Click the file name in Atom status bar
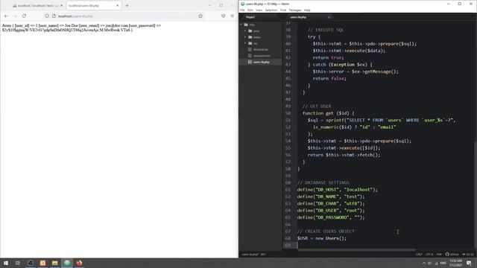The height and width of the screenshot is (268, 477). tap(250, 255)
